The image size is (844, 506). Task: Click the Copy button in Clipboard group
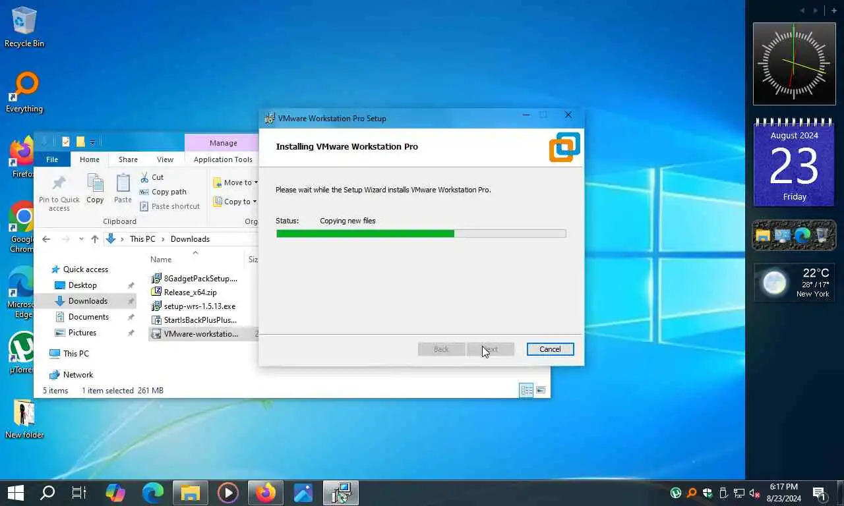[x=95, y=189]
